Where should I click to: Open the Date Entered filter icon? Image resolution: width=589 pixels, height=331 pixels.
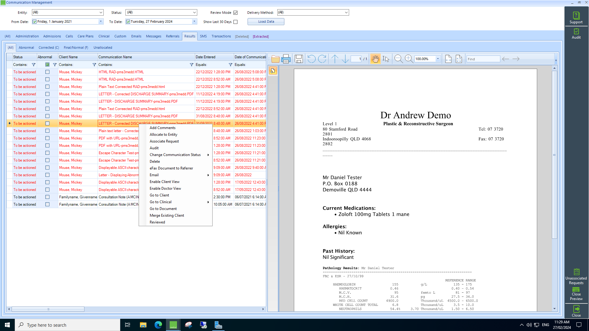pyautogui.click(x=230, y=65)
